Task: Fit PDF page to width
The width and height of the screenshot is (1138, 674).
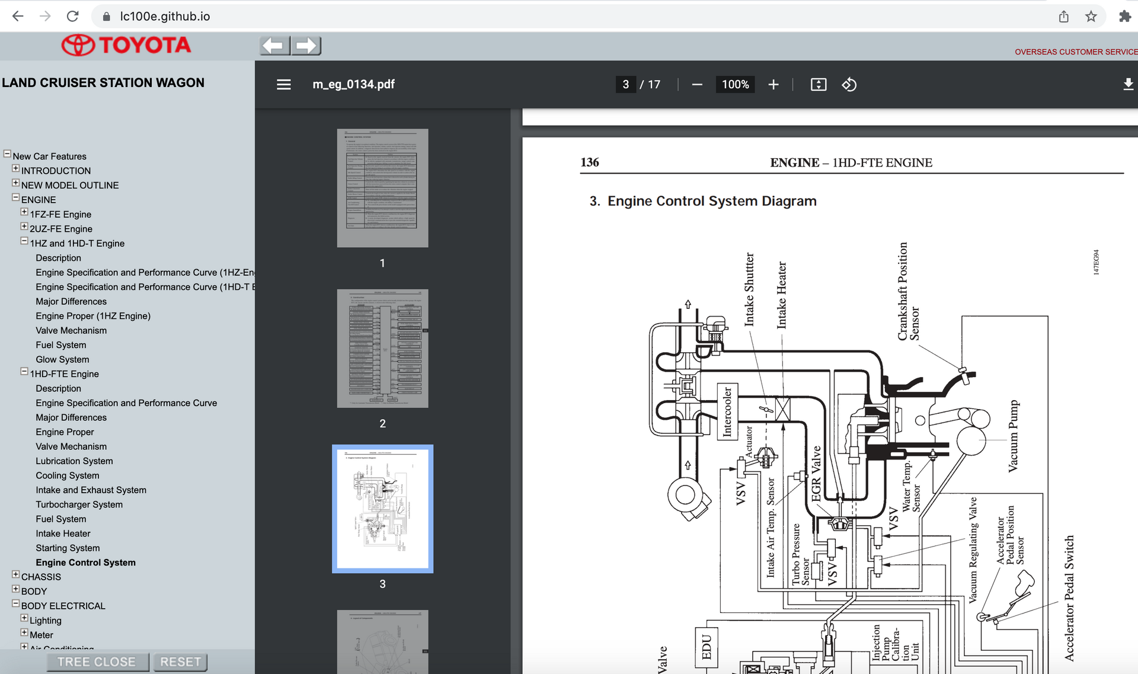Action: (x=819, y=84)
